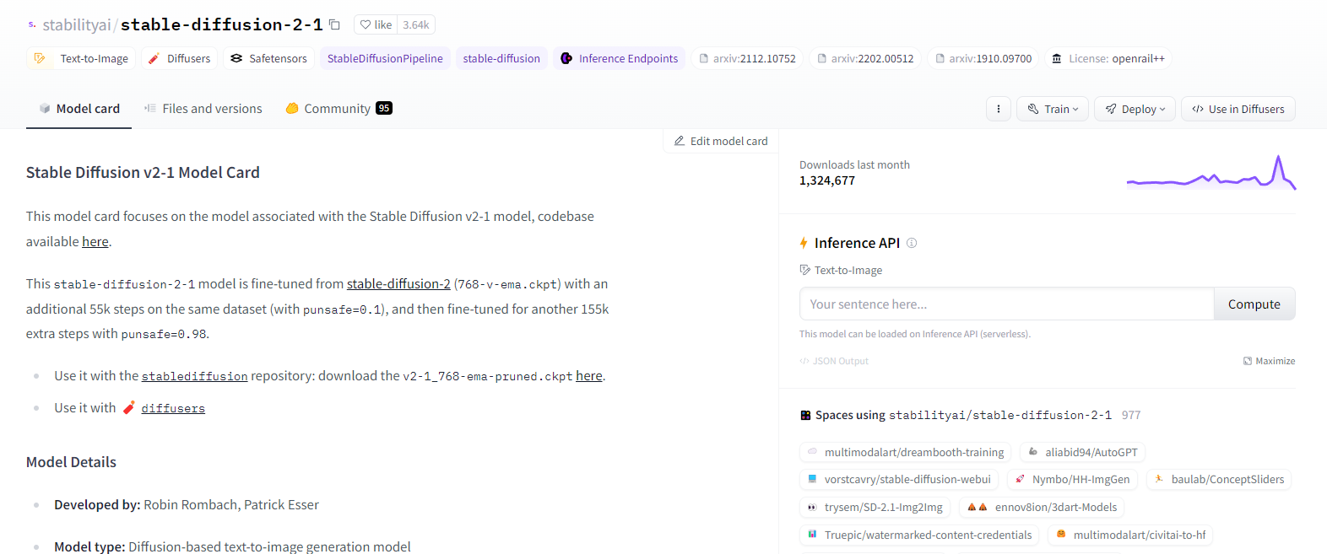Click the Stable Diffusion v2-1 Model Card heading
The width and height of the screenshot is (1327, 554).
pos(143,173)
